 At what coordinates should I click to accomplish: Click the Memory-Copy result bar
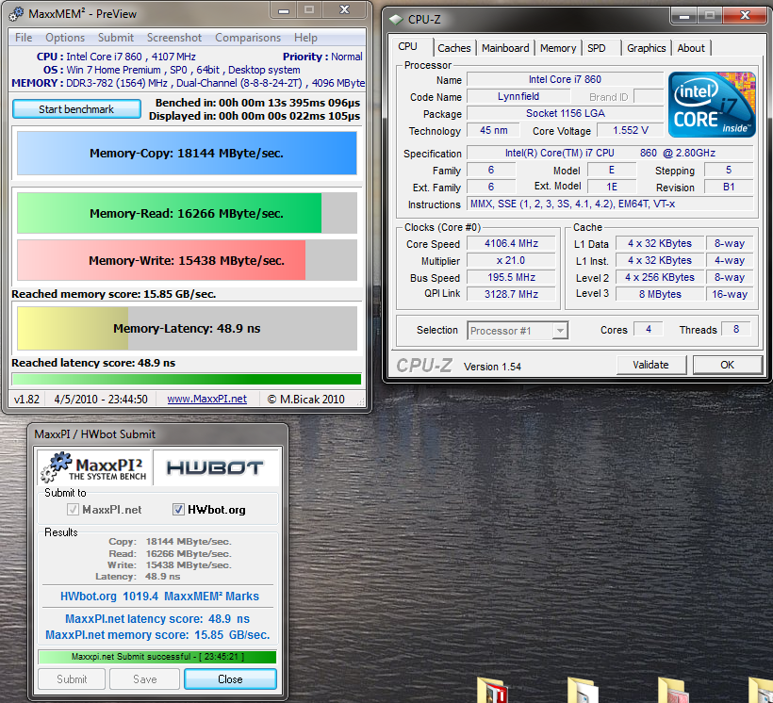187,154
